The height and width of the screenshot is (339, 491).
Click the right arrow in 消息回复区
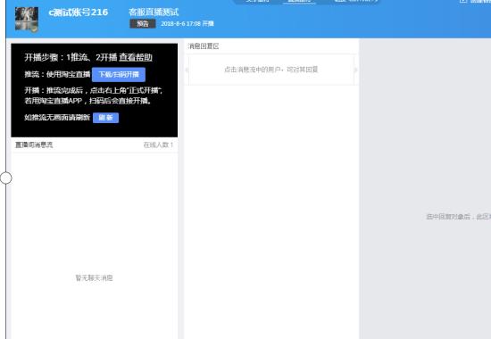pyautogui.click(x=355, y=70)
